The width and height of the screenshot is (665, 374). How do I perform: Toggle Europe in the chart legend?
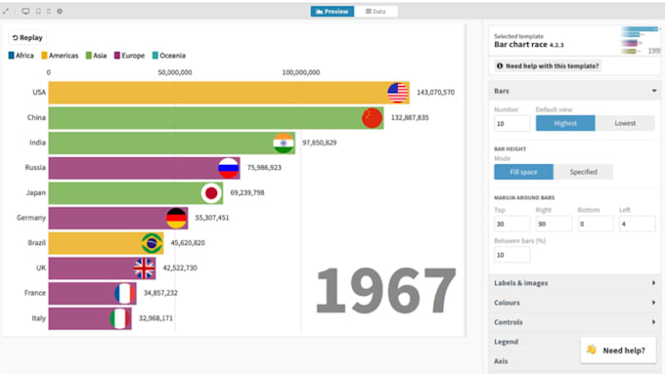pos(129,56)
